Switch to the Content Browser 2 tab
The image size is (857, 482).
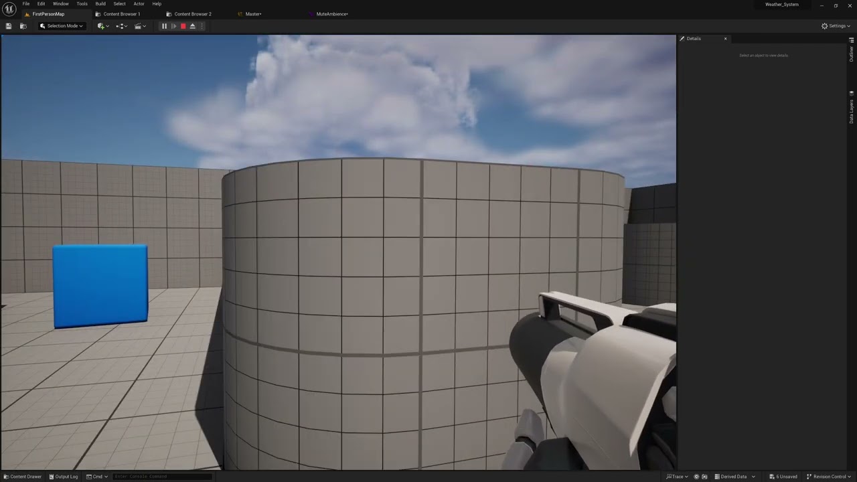click(192, 14)
